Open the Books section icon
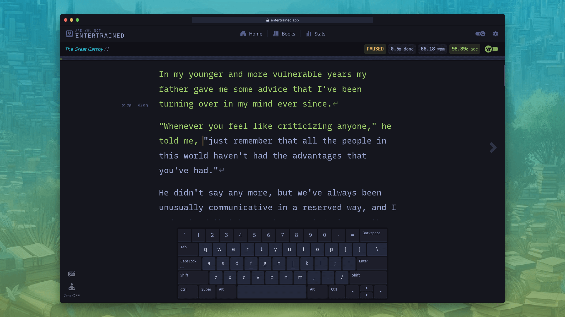 (275, 34)
